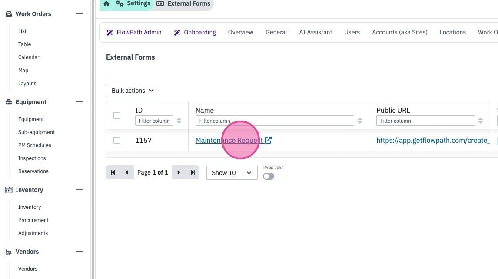Open the Inventory sub-item
This screenshot has width=498, height=279.
click(30, 207)
